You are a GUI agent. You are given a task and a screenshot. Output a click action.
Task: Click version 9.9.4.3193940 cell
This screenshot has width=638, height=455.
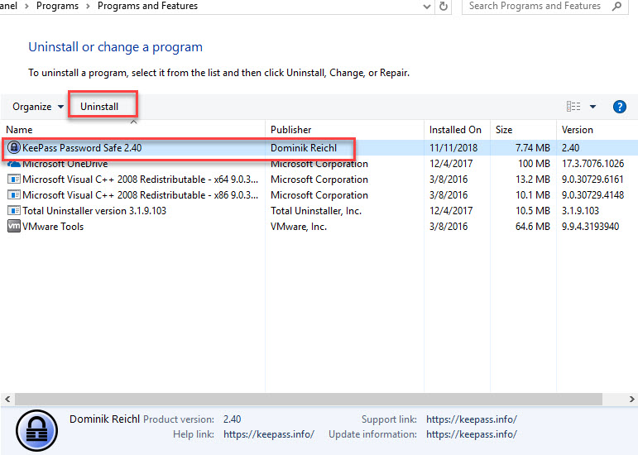[x=590, y=227]
